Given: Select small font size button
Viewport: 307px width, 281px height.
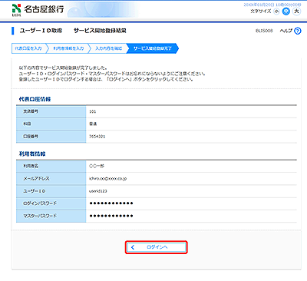Looking at the screenshot, I should coord(276,12).
